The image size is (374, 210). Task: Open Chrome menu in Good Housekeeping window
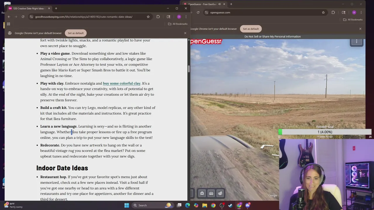point(186,17)
